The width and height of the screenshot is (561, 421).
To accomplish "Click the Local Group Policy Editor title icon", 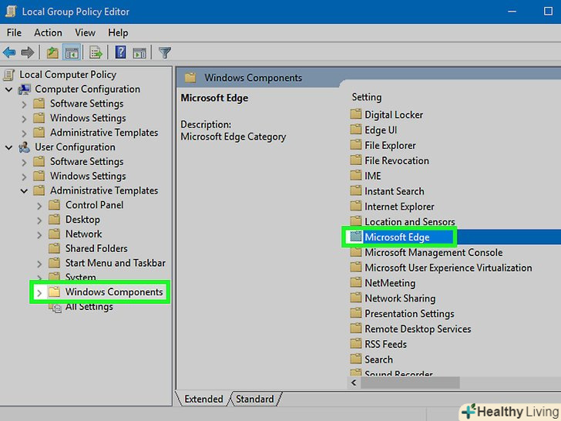I will click(11, 12).
